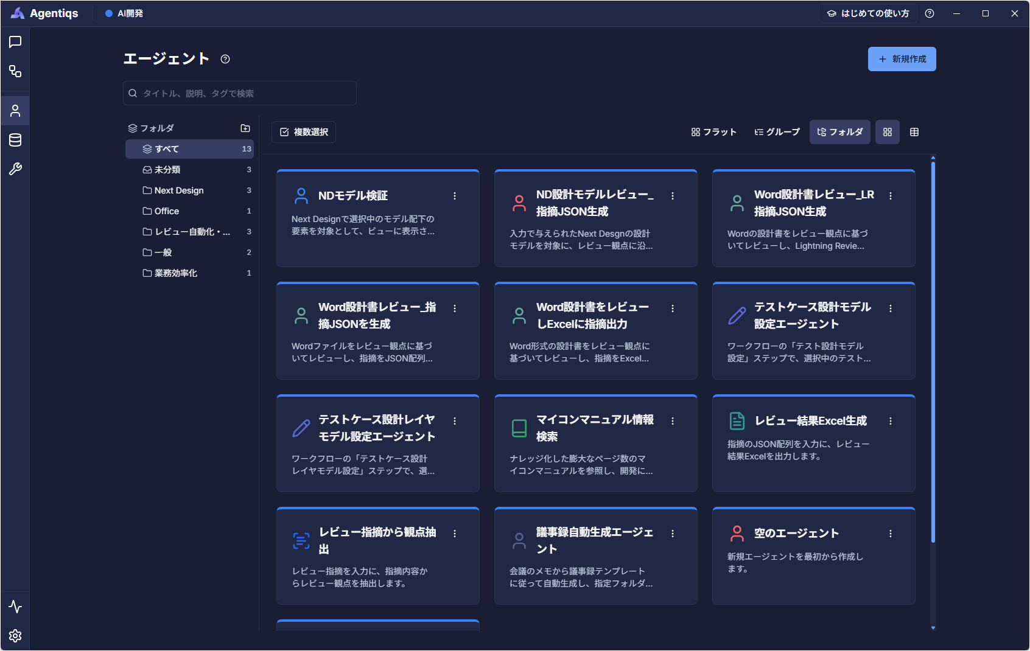Open more options for 空のエージェント card
Screen dimensions: 1030x651
[x=891, y=534]
